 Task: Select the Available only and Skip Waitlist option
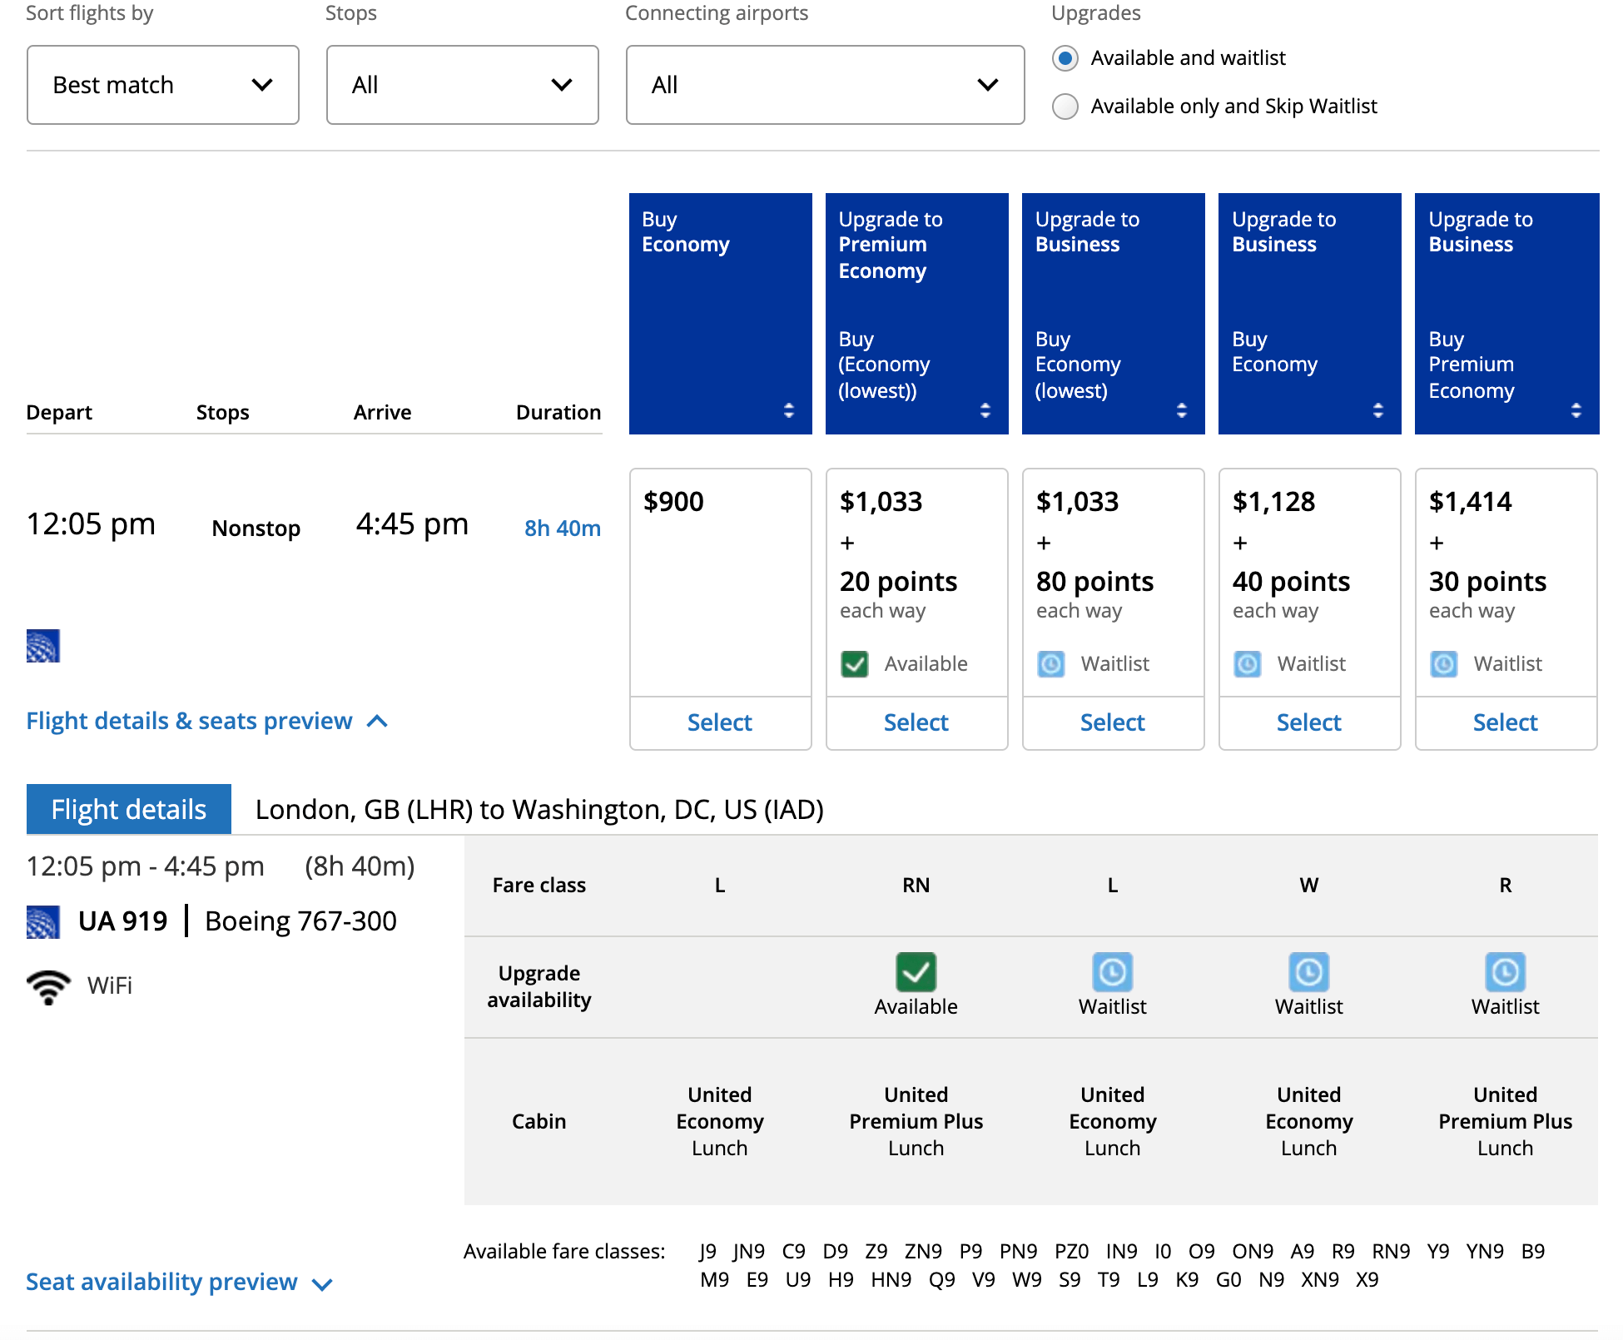point(1065,107)
